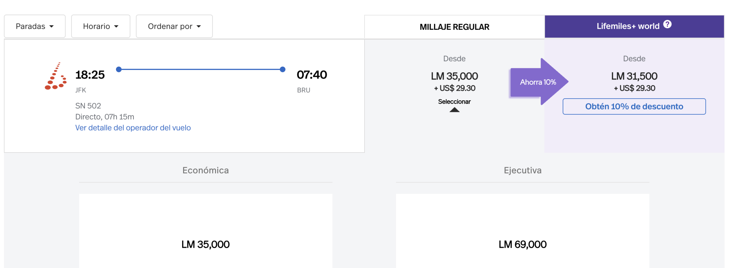Collapse fare details with the black triangle
Viewport: 733px width, 268px height.
coord(454,110)
